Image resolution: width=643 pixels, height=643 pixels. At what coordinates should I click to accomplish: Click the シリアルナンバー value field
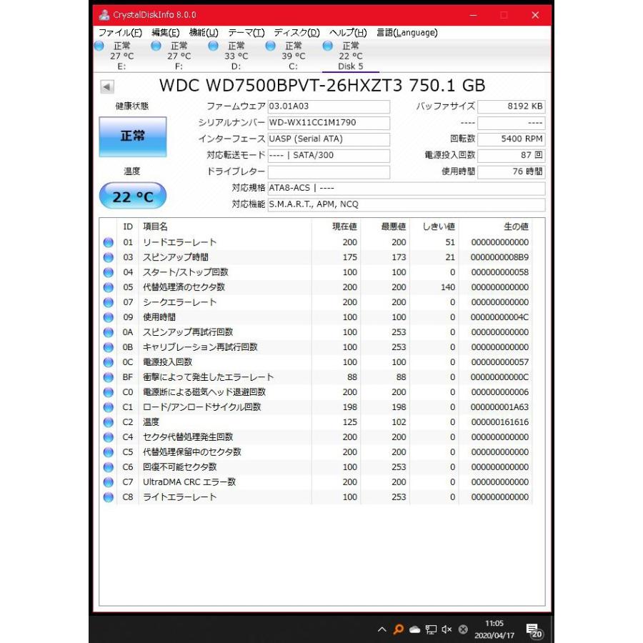(x=329, y=123)
